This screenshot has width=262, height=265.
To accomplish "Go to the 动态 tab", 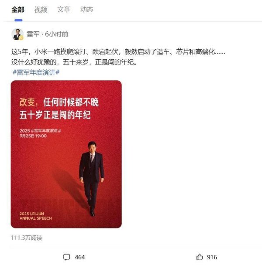I will 86,10.
